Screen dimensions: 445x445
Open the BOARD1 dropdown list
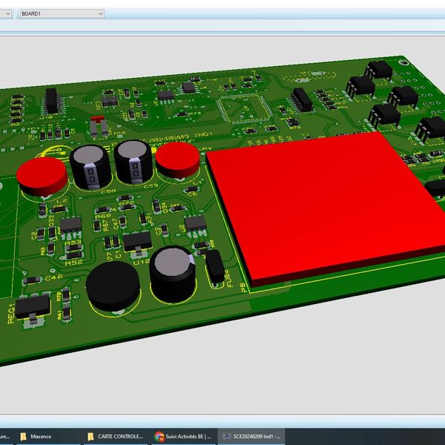[x=99, y=13]
